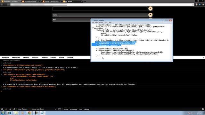Switch to the Timeline DevTools tab
The height and width of the screenshot is (115, 205).
[x=45, y=57]
